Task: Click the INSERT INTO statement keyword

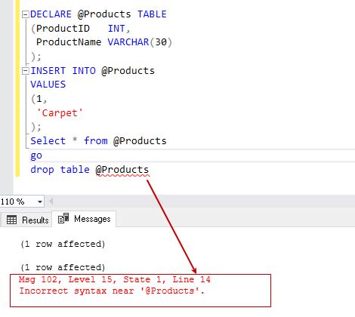Action: tap(63, 71)
